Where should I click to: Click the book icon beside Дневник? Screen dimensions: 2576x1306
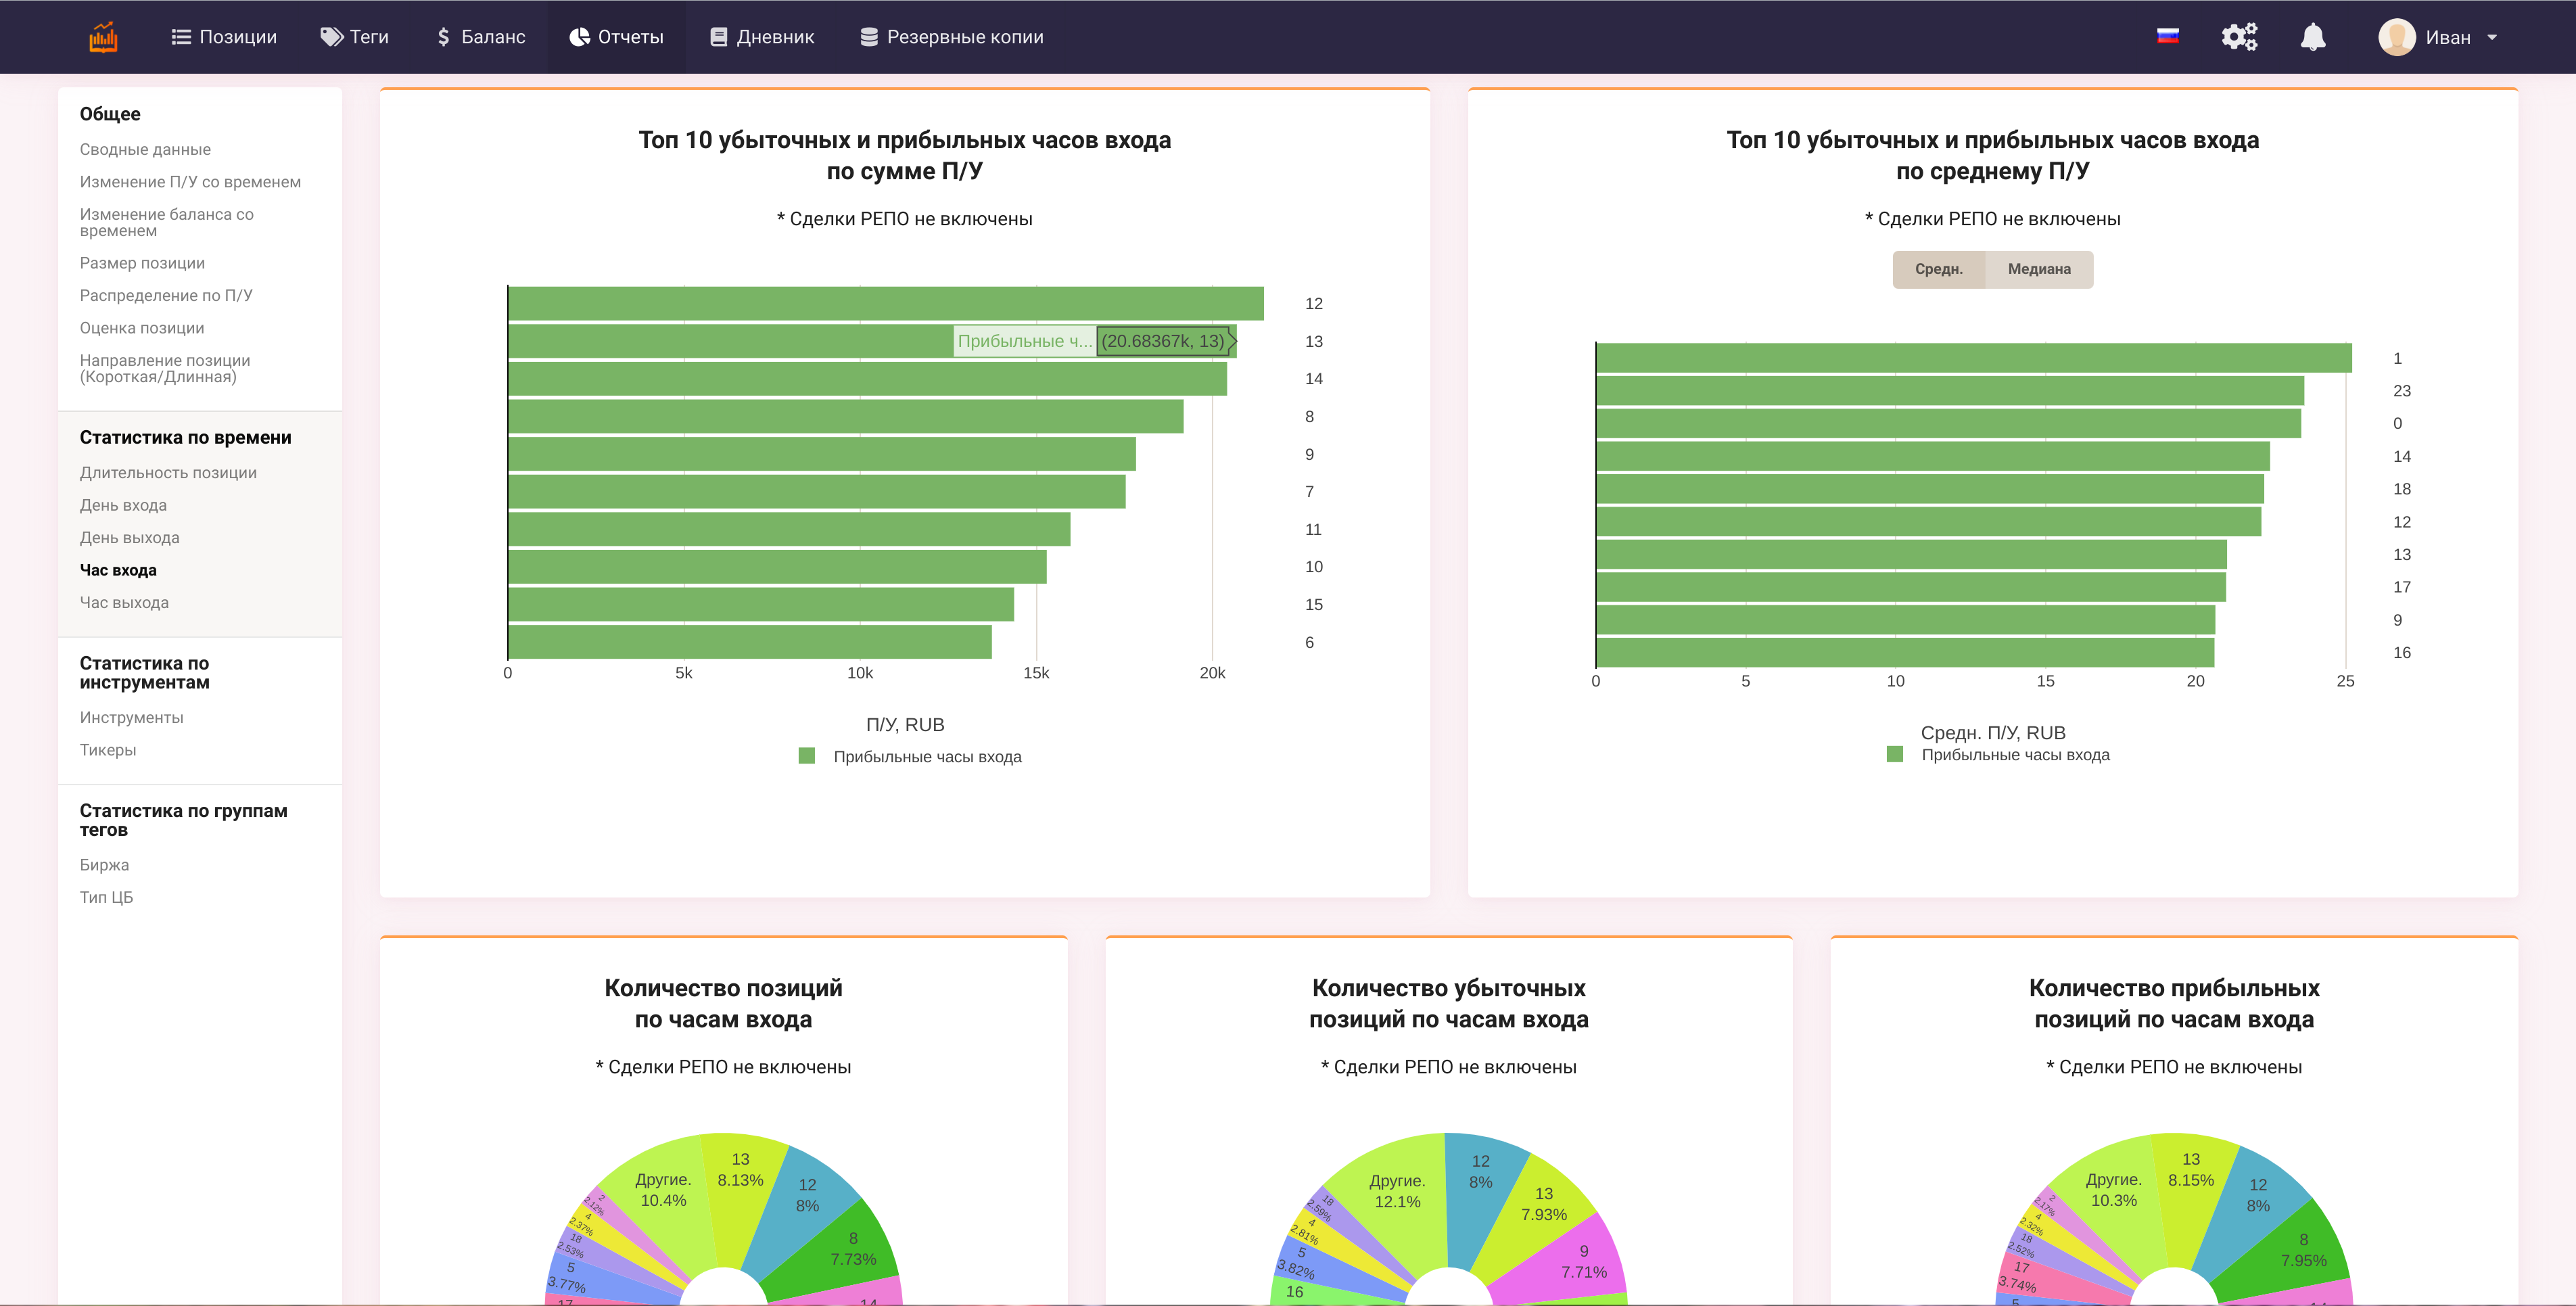718,37
